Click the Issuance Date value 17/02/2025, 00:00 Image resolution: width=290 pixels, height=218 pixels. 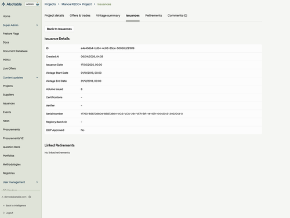coord(91,65)
